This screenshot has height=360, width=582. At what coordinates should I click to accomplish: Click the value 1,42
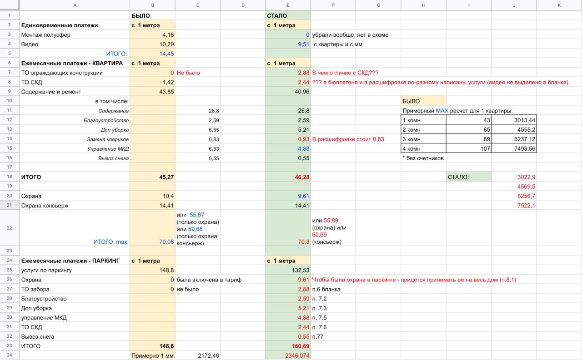[x=152, y=82]
